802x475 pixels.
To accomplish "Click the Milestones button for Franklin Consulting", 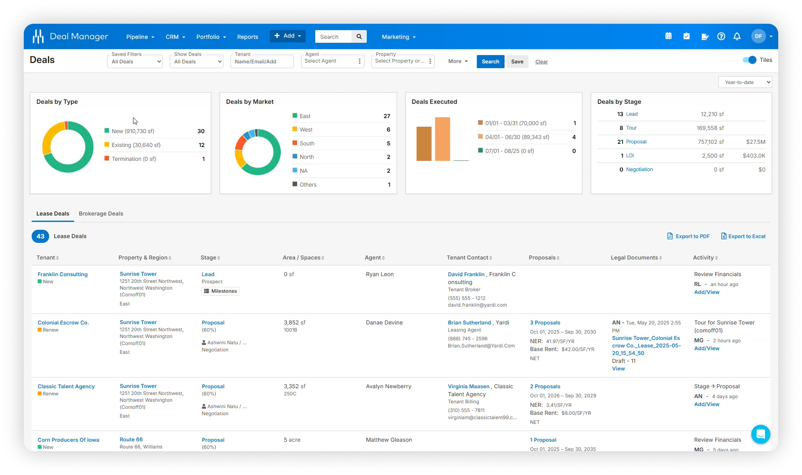I will (x=220, y=291).
